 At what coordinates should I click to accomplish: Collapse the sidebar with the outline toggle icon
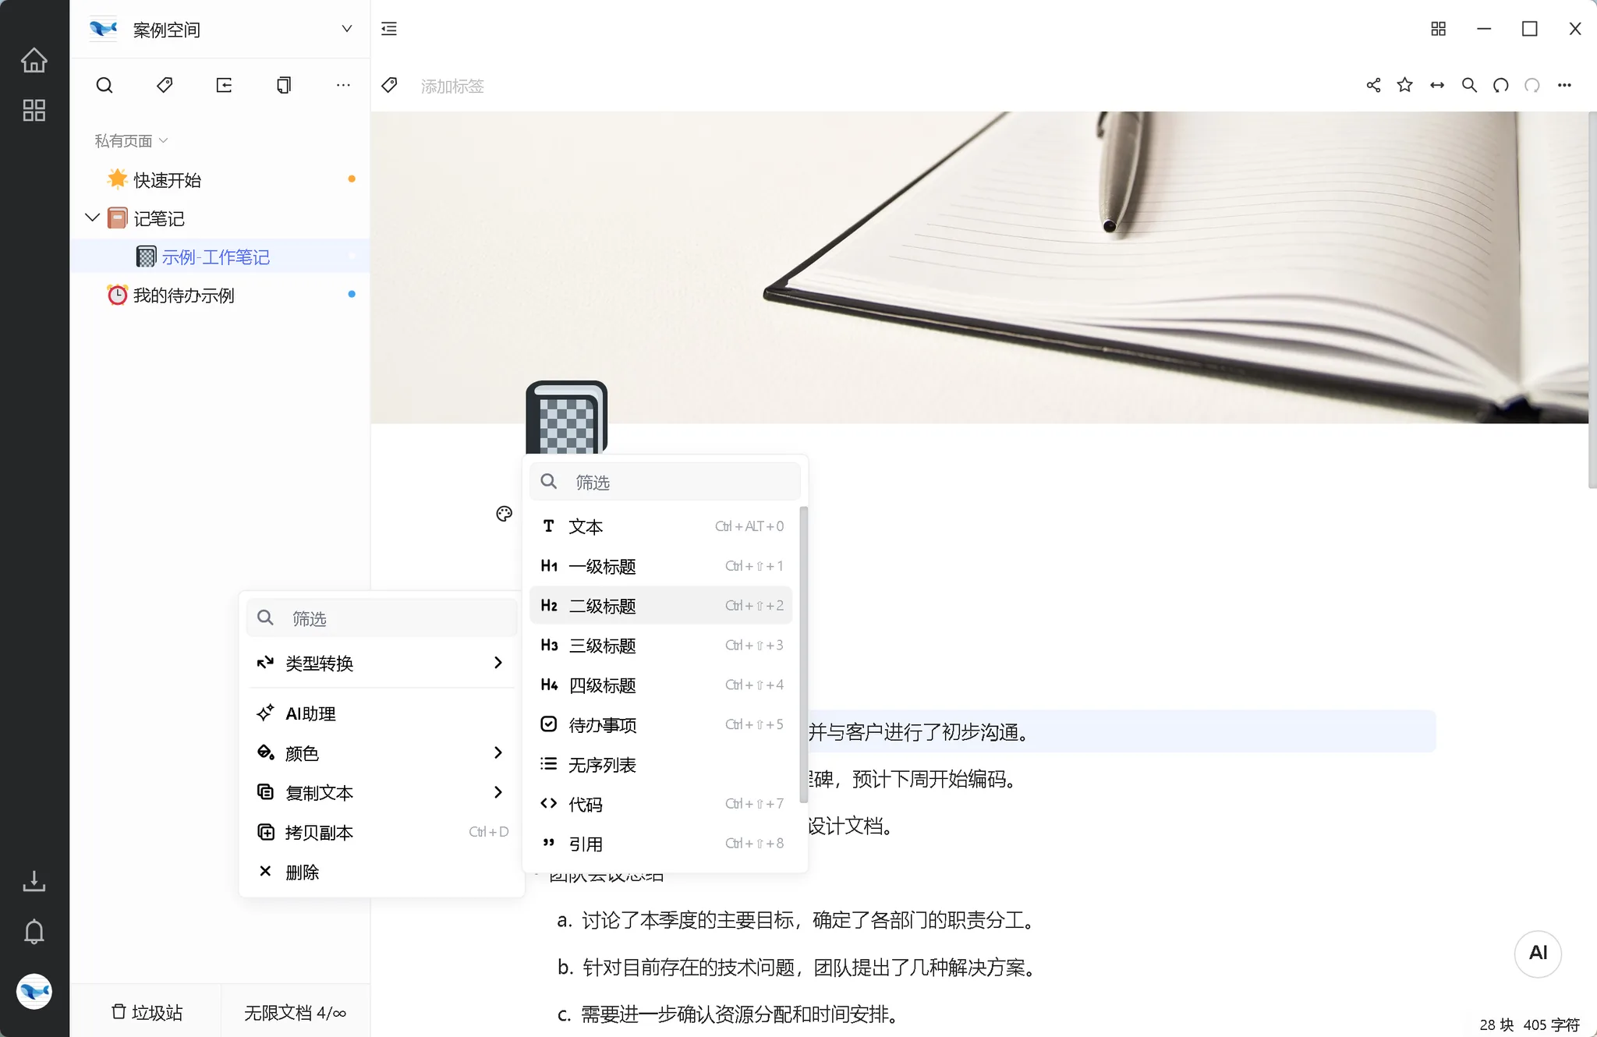(x=389, y=29)
